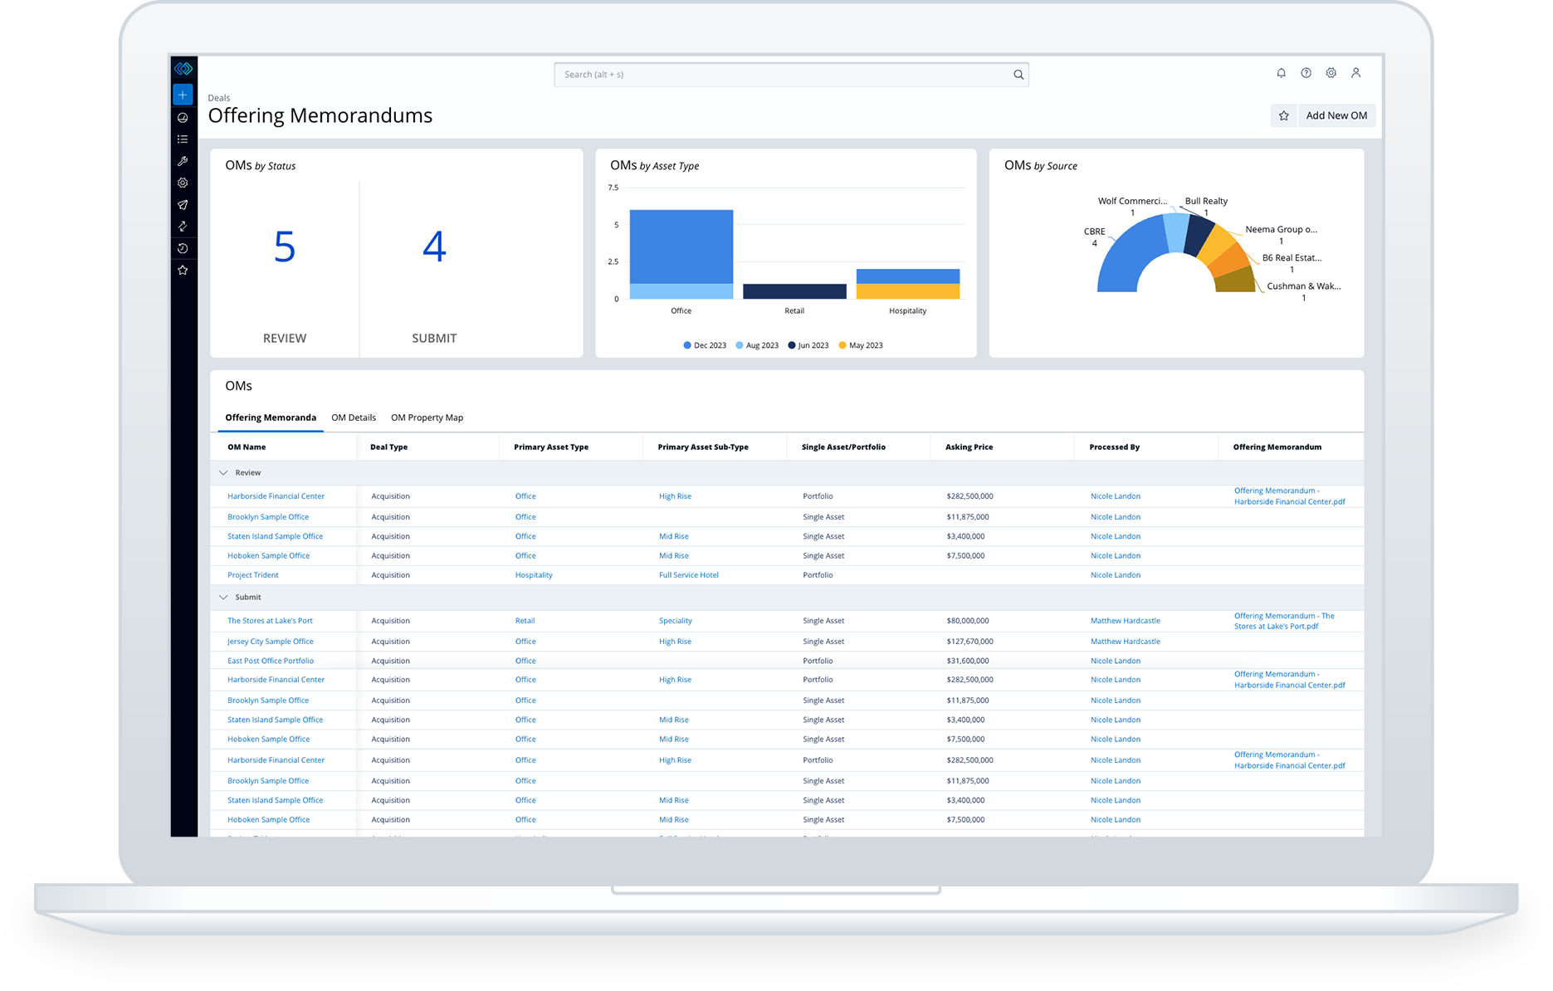Open the history clock sidebar icon
1553x991 pixels.
click(x=183, y=248)
